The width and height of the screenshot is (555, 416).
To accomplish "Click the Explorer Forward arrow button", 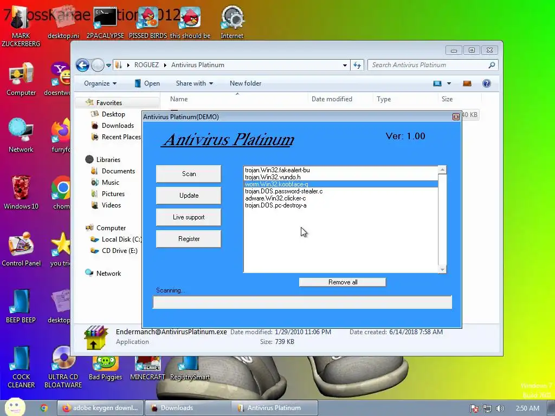I will tap(98, 65).
